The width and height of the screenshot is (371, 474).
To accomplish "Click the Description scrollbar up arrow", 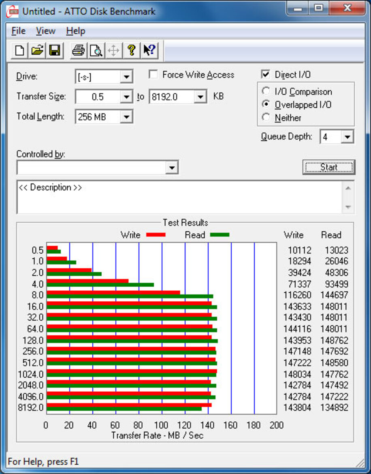I will (x=348, y=188).
